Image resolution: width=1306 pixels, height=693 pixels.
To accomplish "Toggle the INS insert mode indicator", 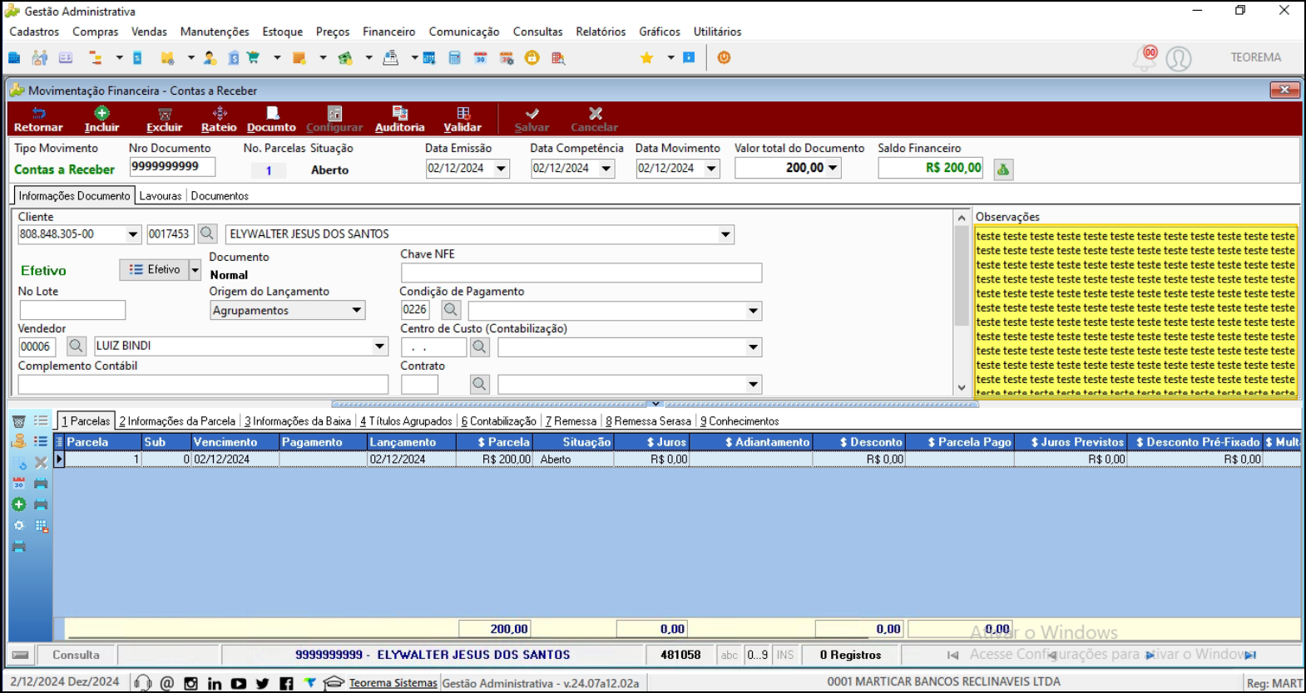I will point(785,655).
